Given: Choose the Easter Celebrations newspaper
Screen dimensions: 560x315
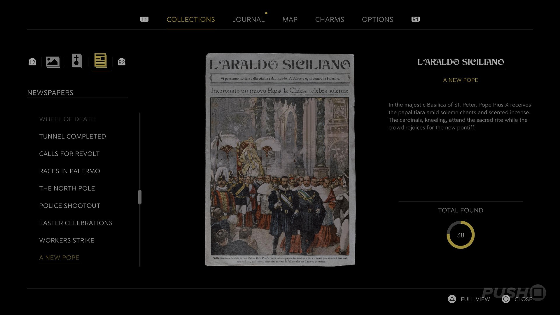Looking at the screenshot, I should pos(76,223).
